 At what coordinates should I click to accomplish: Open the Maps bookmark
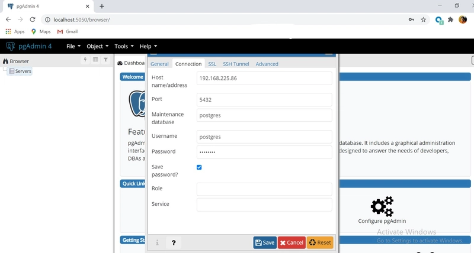coord(41,31)
